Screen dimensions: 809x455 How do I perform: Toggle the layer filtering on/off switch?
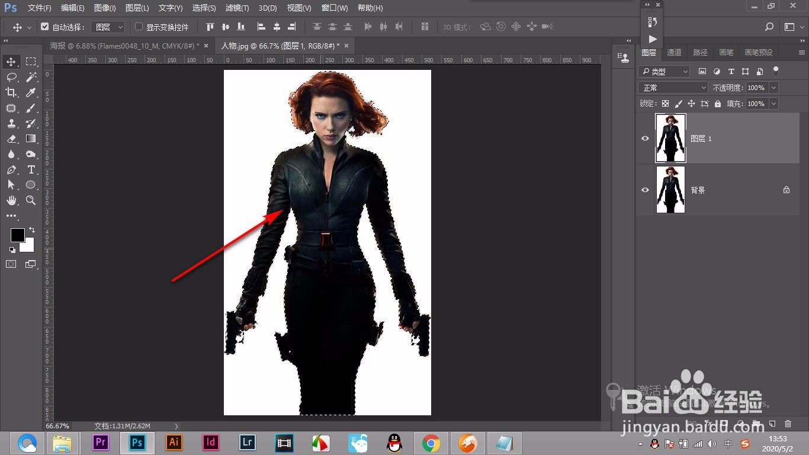(x=776, y=71)
